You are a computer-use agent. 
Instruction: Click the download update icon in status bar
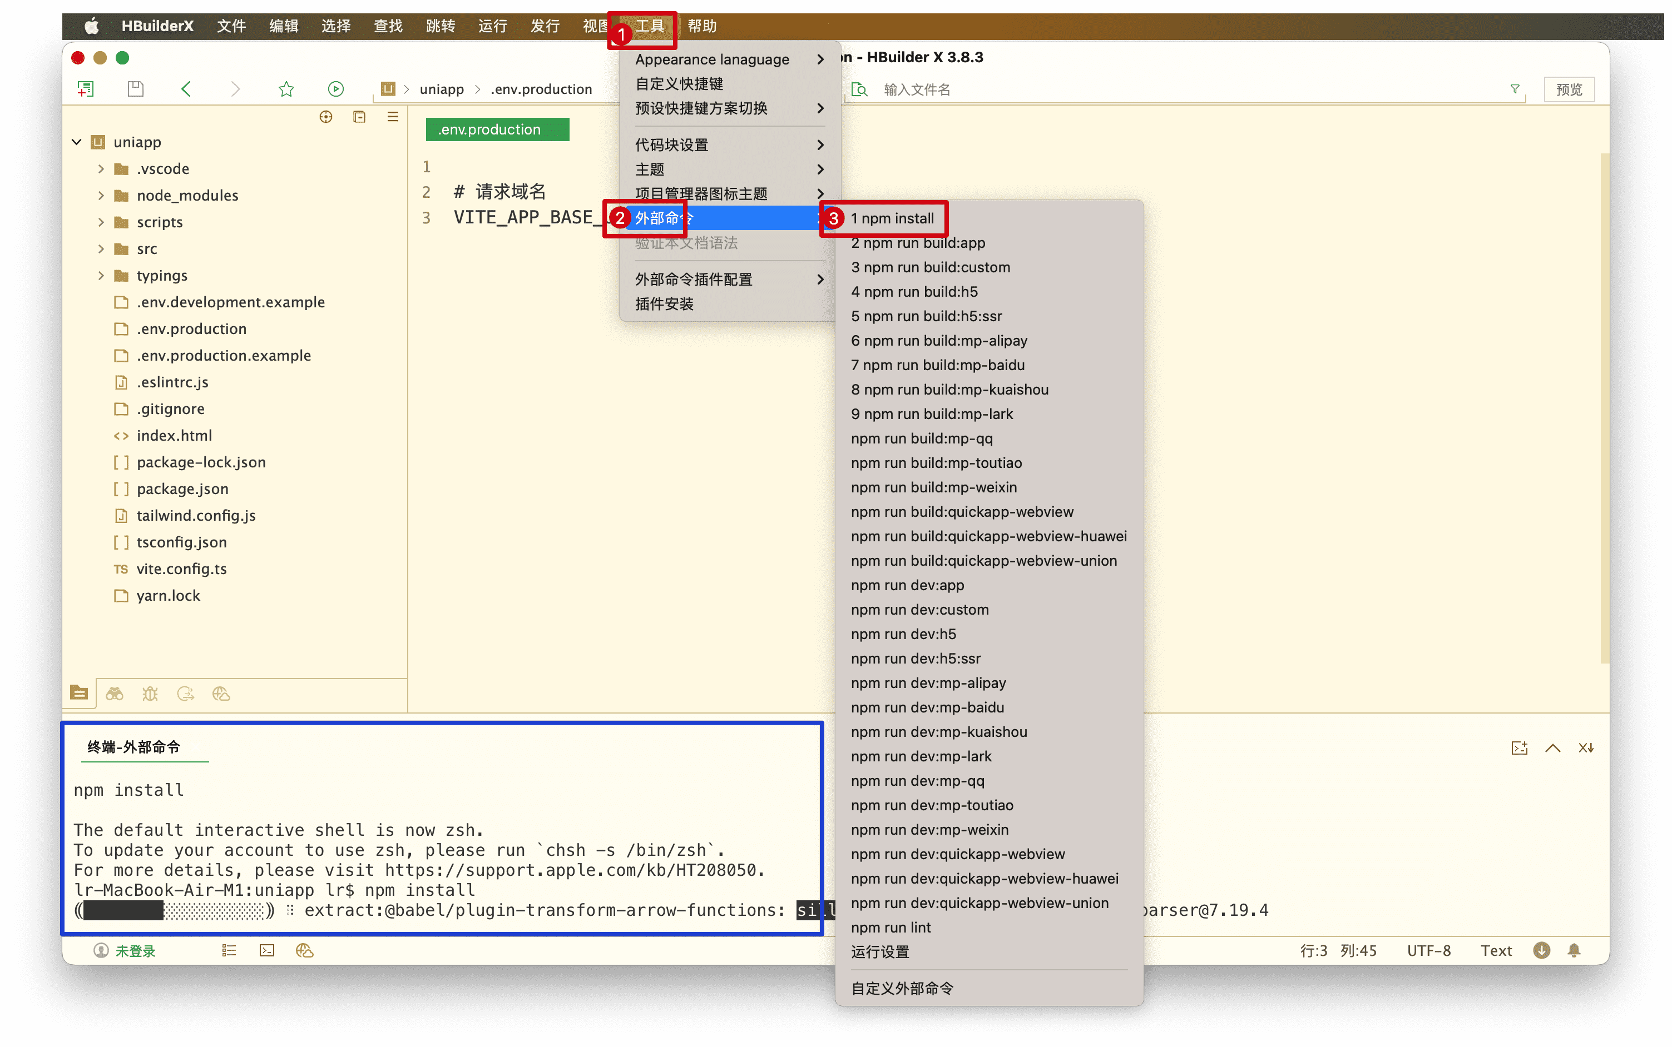coord(1541,951)
